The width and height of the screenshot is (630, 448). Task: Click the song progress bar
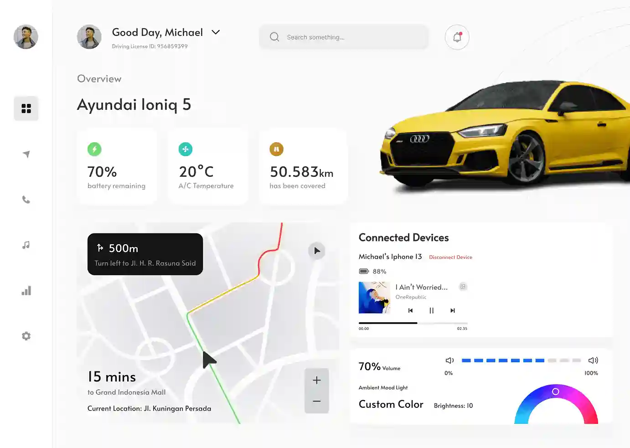point(413,323)
